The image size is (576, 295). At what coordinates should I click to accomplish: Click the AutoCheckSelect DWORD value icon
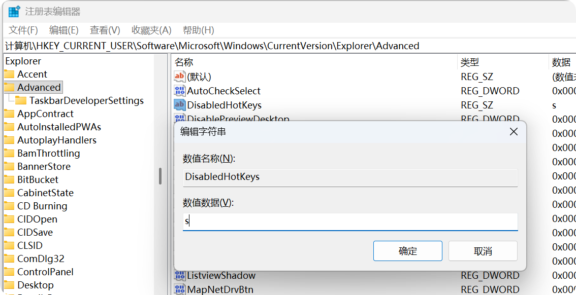tap(179, 91)
